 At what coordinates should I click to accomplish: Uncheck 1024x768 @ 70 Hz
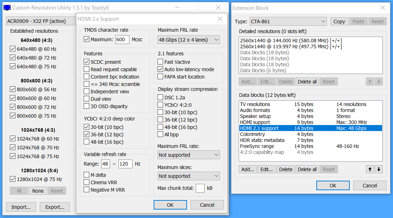point(13,147)
